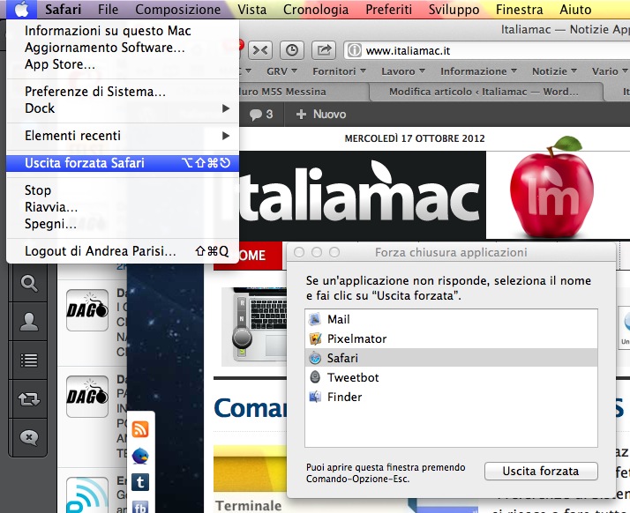Open the Fornitori bookmarks dropdown
The width and height of the screenshot is (630, 513).
point(339,71)
